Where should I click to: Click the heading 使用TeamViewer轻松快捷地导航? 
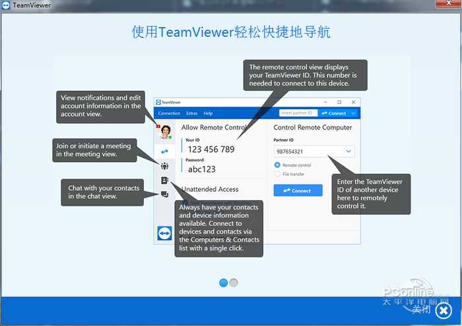[x=231, y=32]
